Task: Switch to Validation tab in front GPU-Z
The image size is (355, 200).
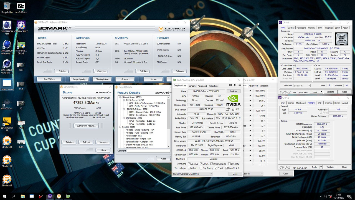Action: coord(213,86)
